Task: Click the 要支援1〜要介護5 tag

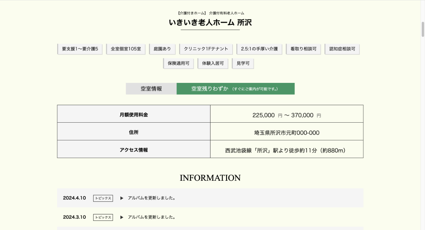Action: [80, 49]
